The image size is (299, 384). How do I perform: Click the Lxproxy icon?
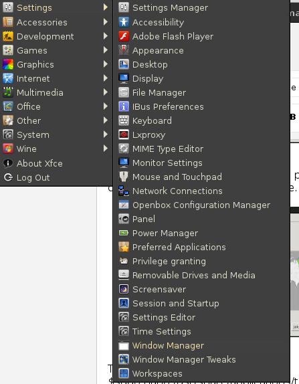[124, 134]
